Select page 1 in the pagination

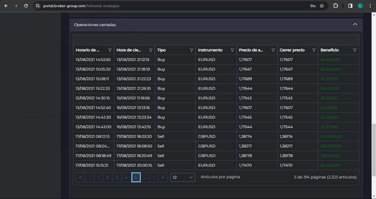98,177
